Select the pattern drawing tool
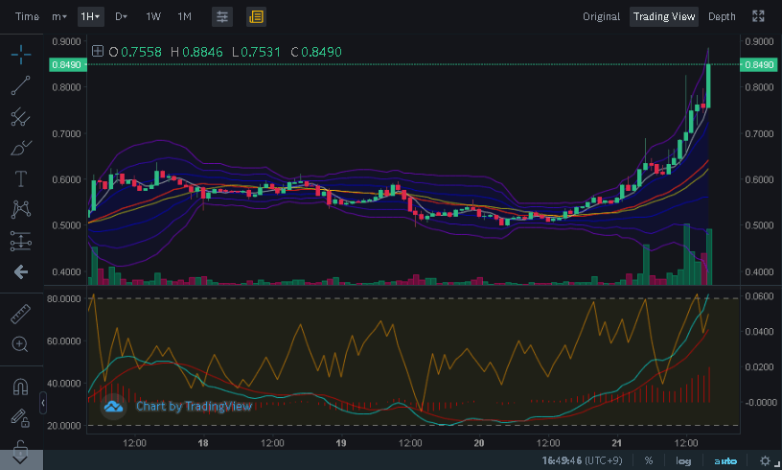782x470 pixels. [21, 209]
